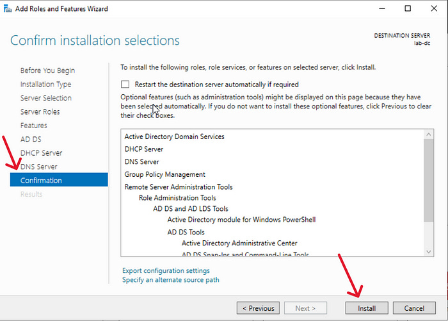Click the Install button

367,308
